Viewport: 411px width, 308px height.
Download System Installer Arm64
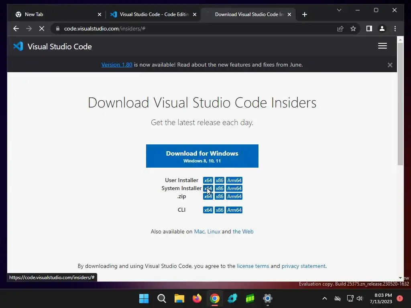pos(234,188)
